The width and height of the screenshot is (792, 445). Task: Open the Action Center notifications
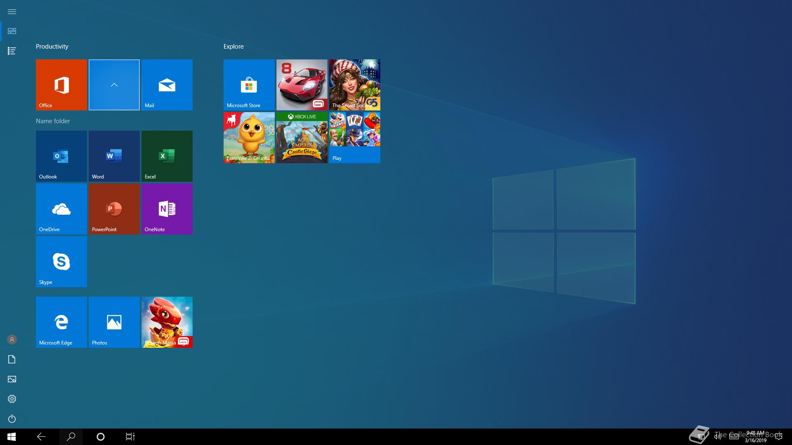pyautogui.click(x=779, y=437)
